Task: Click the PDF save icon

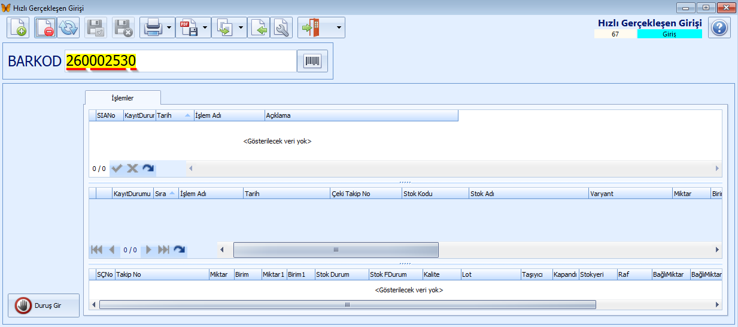Action: click(x=189, y=27)
